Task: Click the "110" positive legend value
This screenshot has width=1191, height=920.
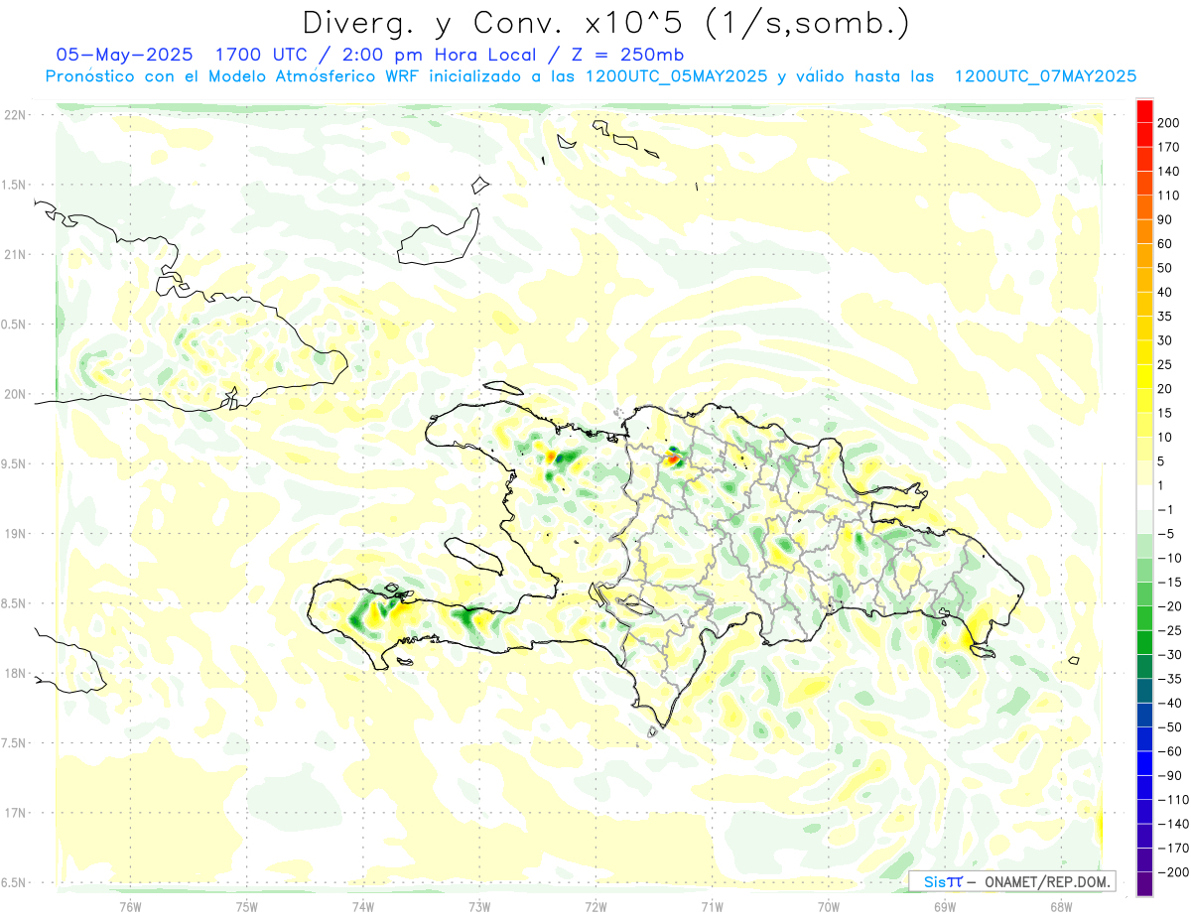Action: (x=1170, y=196)
